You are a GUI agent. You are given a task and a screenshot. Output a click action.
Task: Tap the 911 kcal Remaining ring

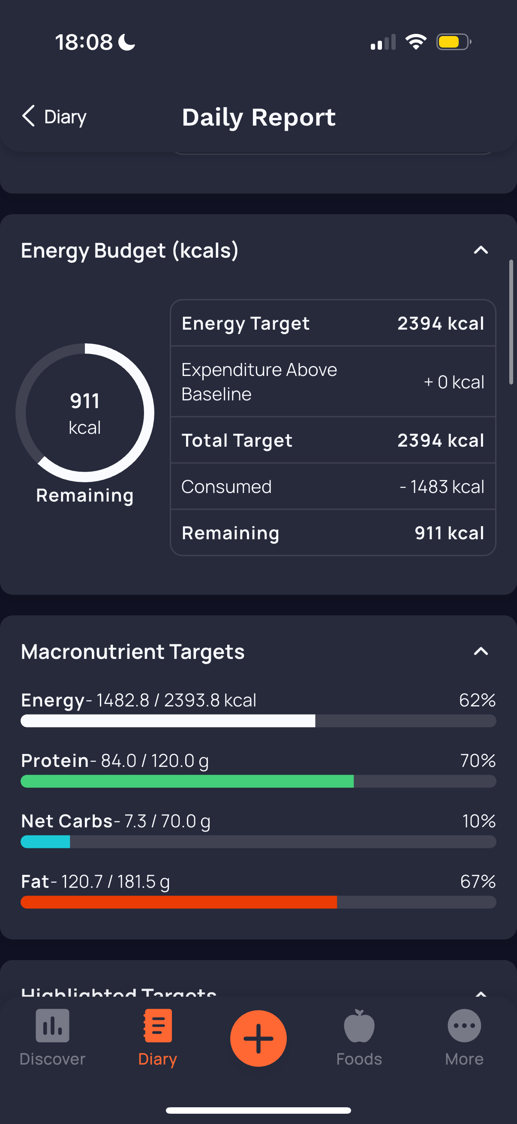click(x=84, y=413)
